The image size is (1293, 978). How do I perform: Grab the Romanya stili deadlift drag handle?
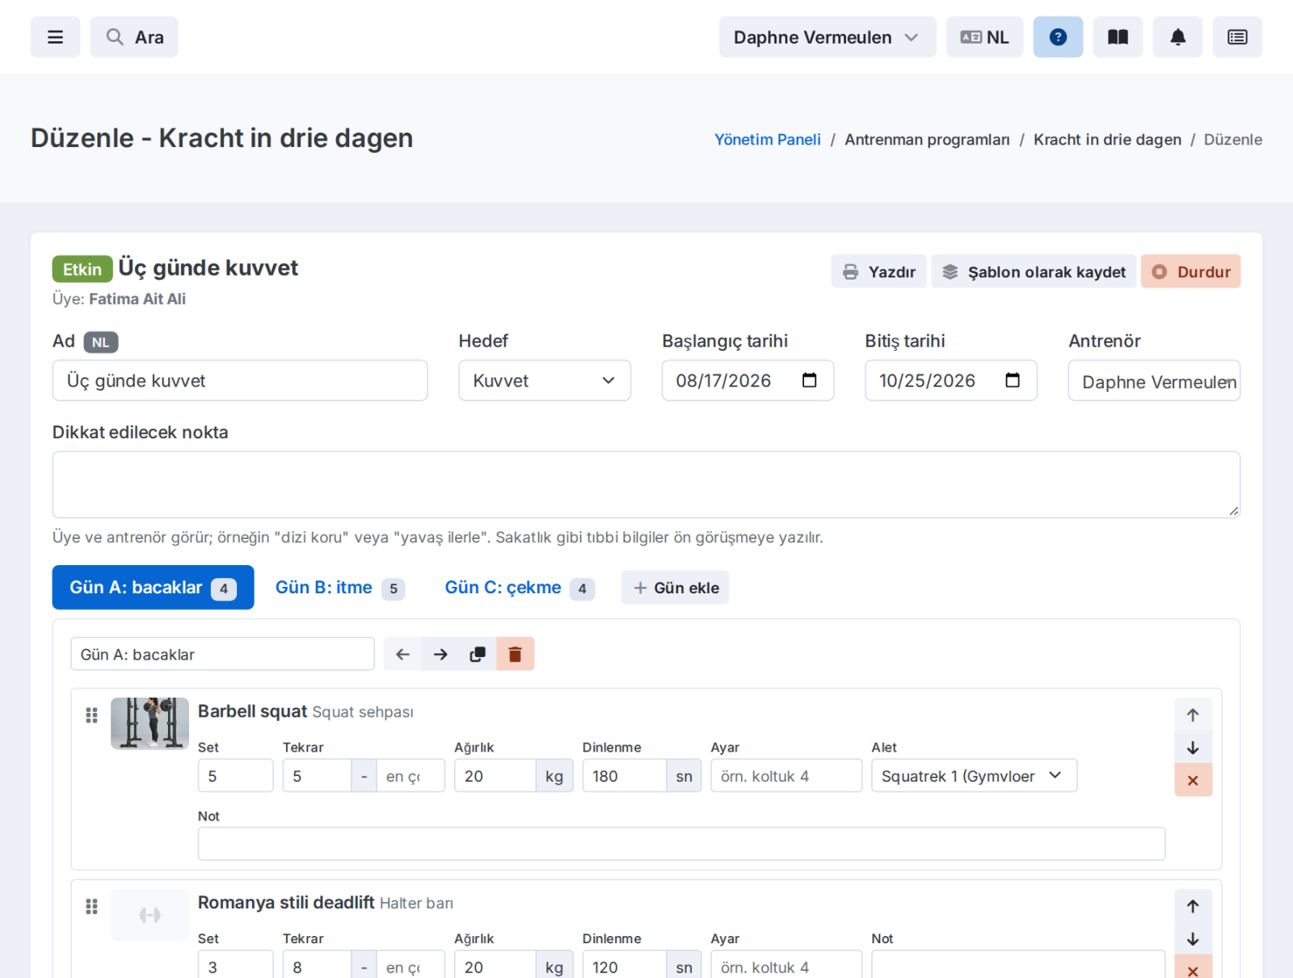pos(91,907)
